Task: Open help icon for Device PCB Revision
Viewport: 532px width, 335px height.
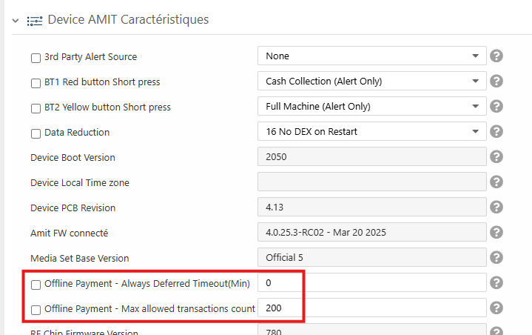Action: 496,207
